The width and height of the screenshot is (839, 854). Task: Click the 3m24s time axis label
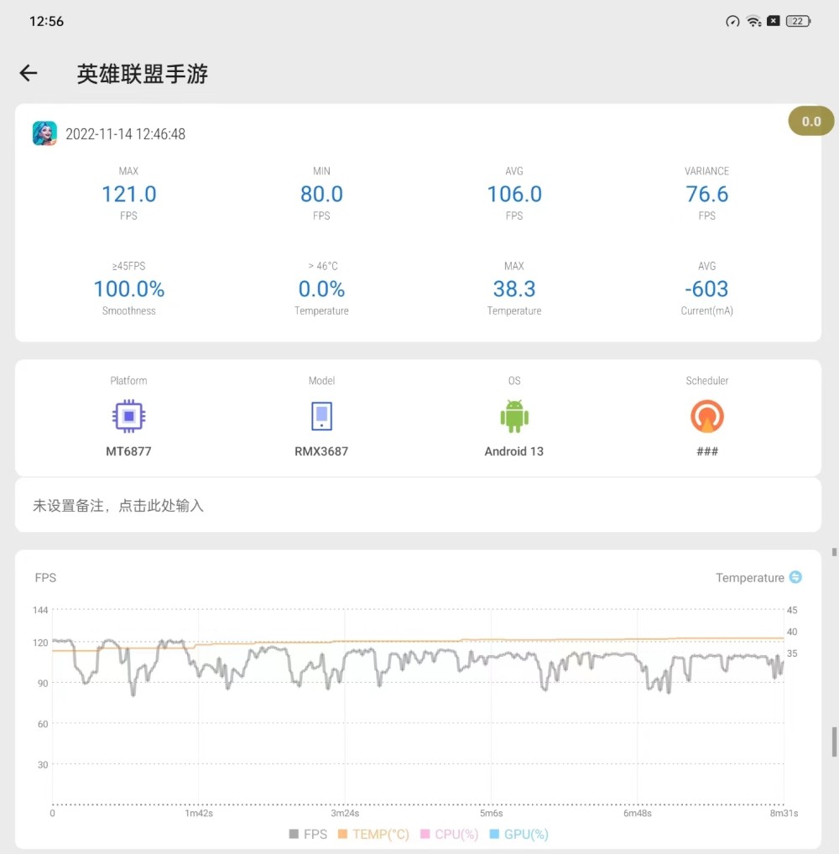click(345, 813)
